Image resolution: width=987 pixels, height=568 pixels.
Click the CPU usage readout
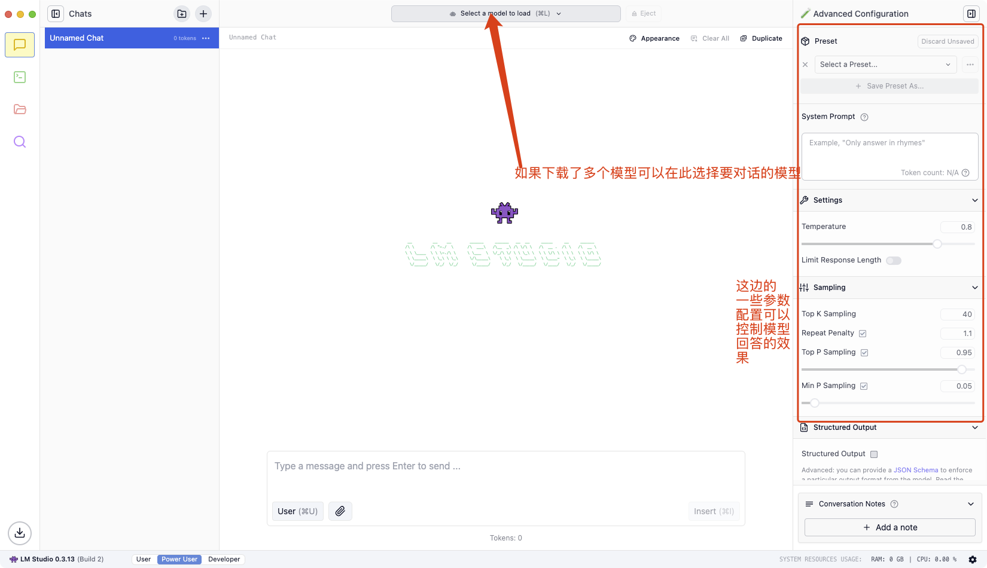pos(937,560)
